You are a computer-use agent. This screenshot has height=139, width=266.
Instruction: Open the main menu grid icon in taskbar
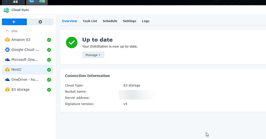point(15,2)
